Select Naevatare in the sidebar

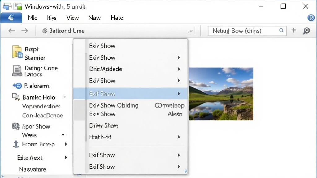[x=32, y=169]
